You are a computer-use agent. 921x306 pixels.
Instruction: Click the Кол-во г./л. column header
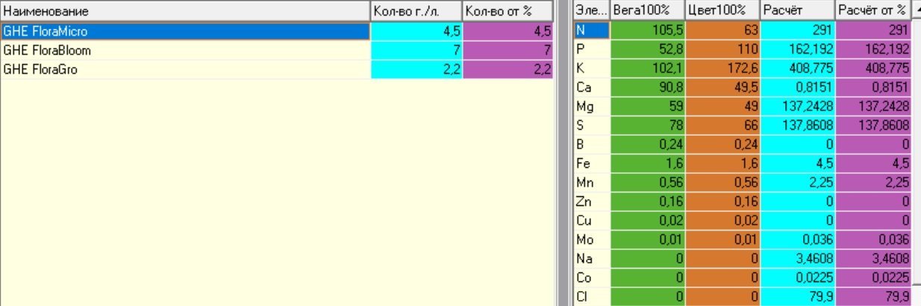pos(416,11)
